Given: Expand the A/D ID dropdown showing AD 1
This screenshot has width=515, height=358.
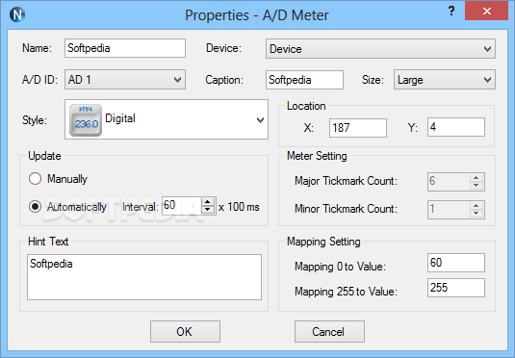Looking at the screenshot, I should (x=125, y=80).
